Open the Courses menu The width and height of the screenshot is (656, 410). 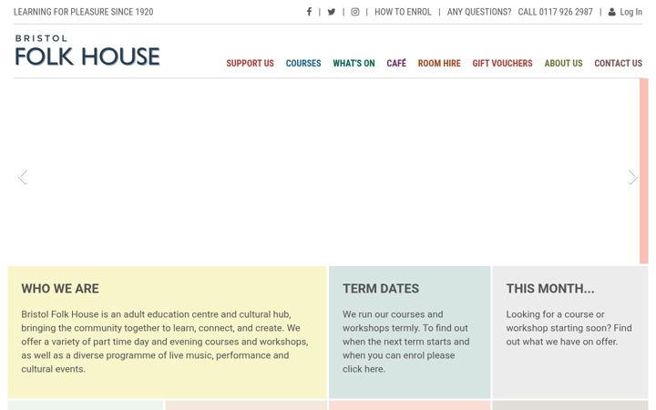point(303,63)
